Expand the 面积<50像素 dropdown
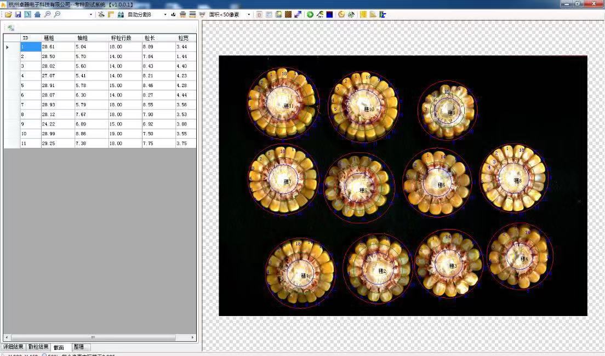The width and height of the screenshot is (605, 356). pos(249,14)
